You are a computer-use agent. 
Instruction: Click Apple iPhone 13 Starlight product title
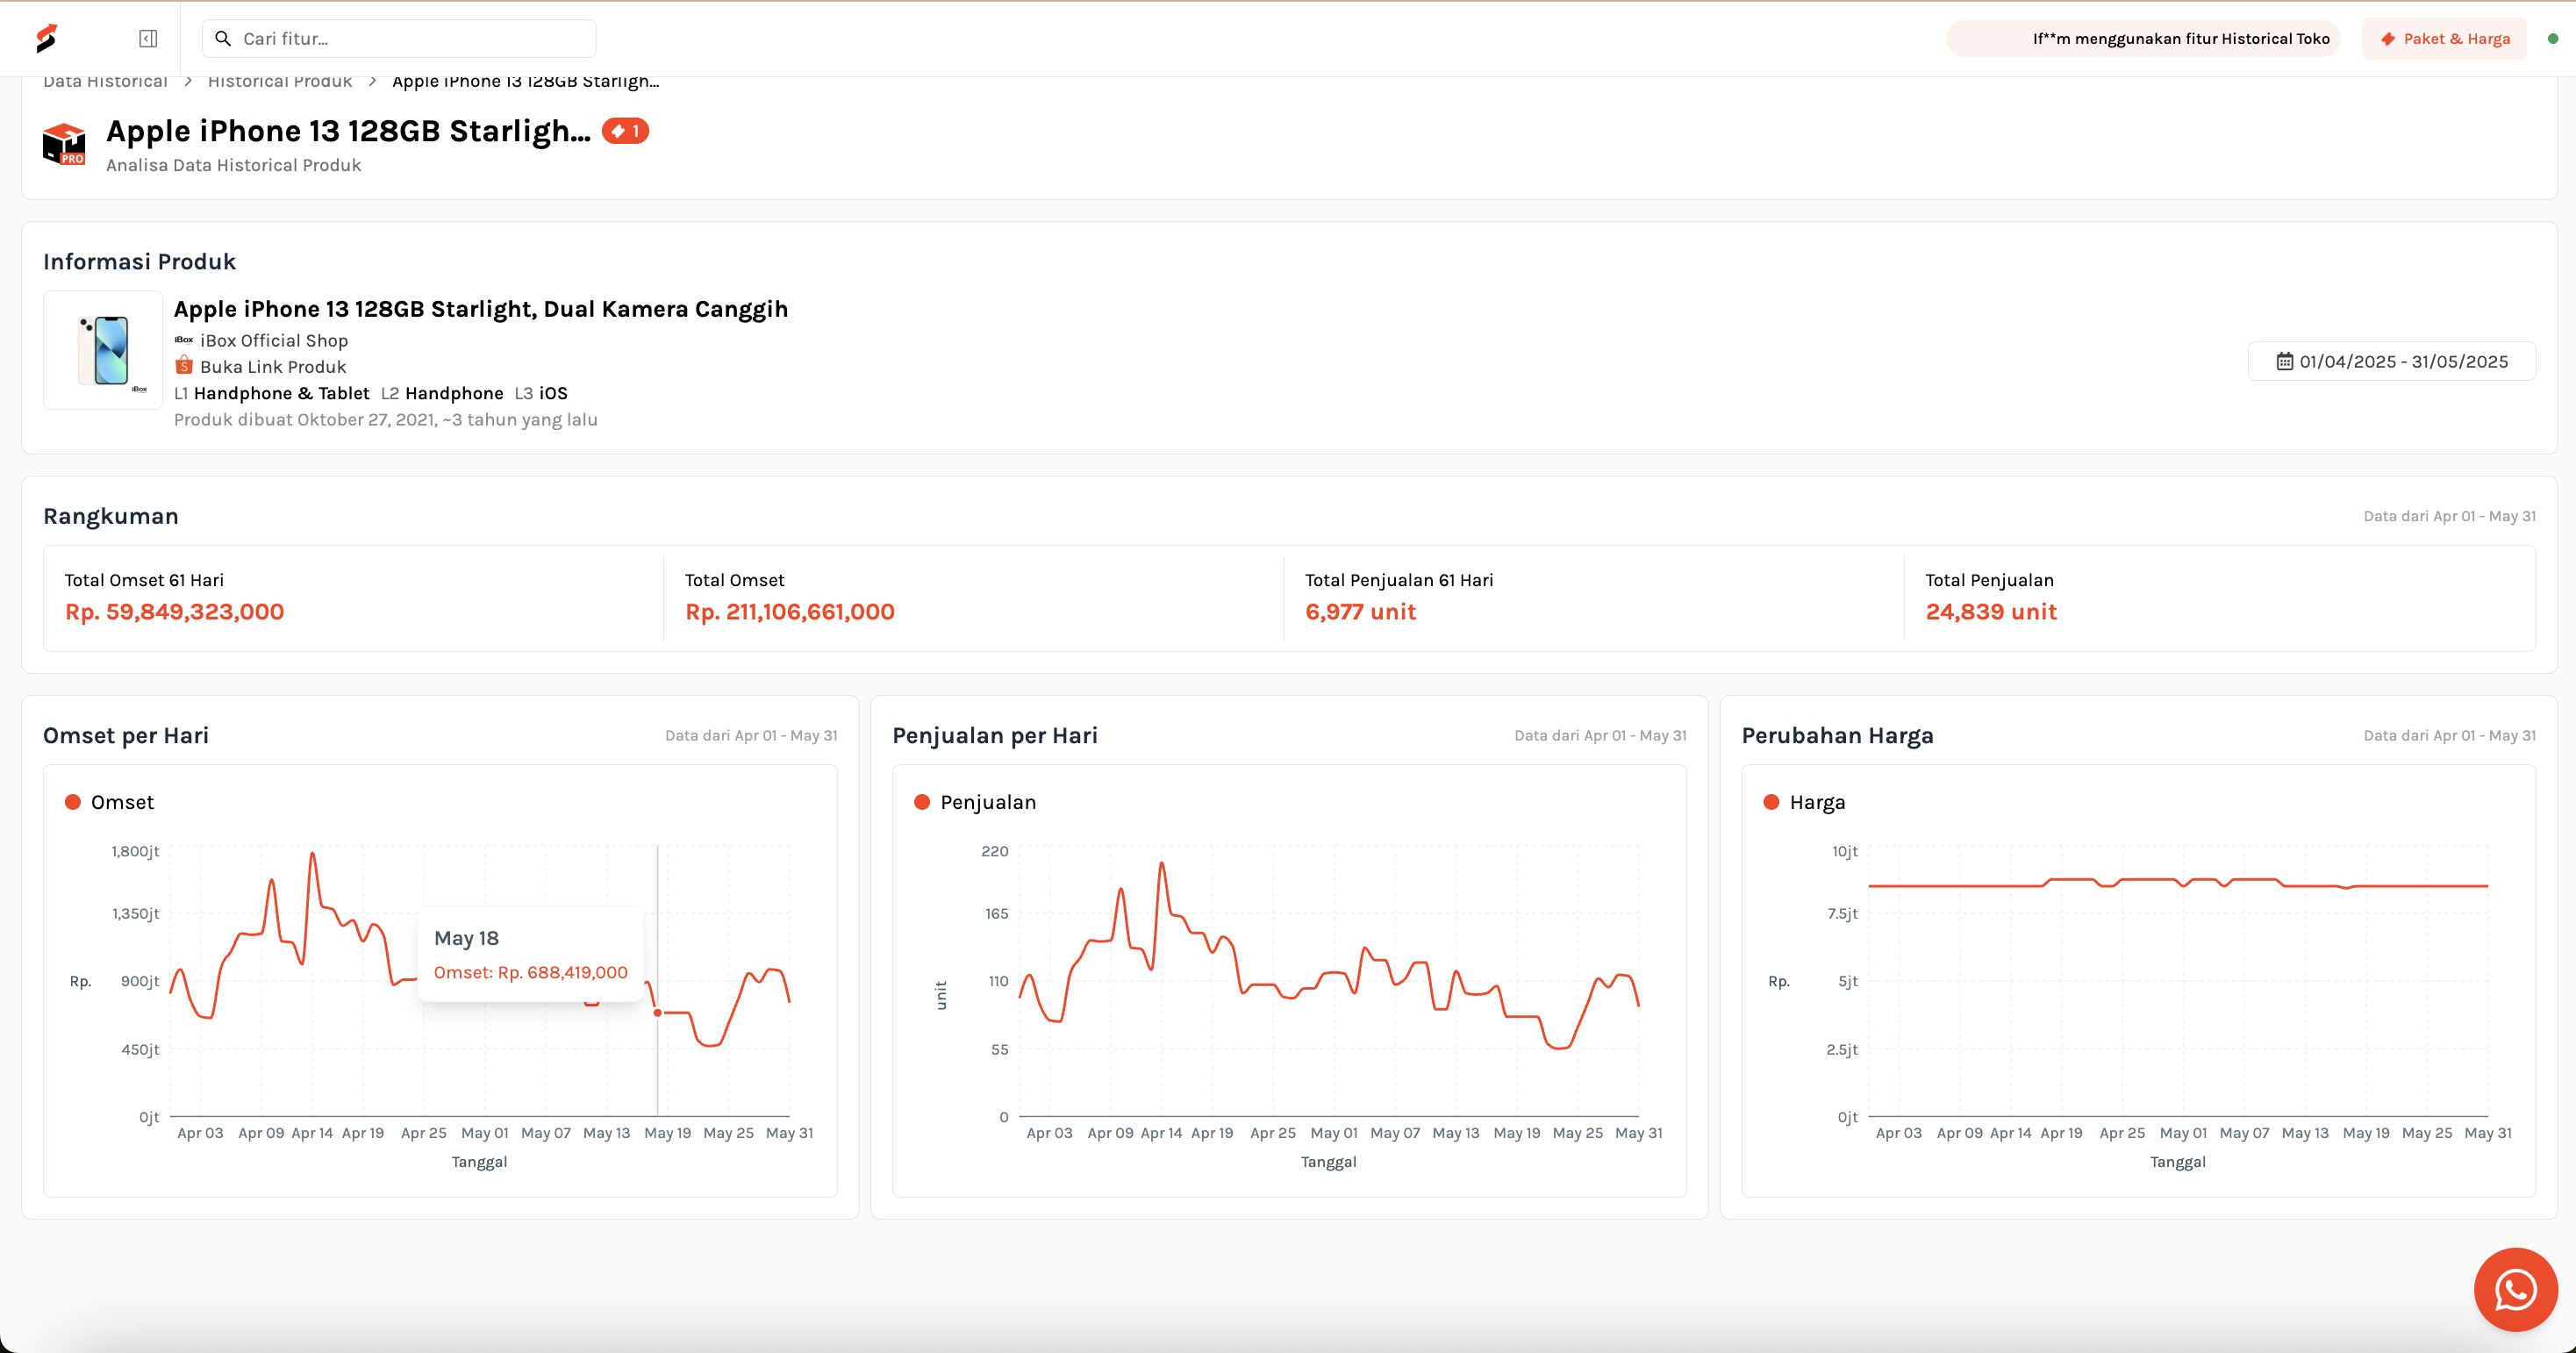pyautogui.click(x=481, y=309)
